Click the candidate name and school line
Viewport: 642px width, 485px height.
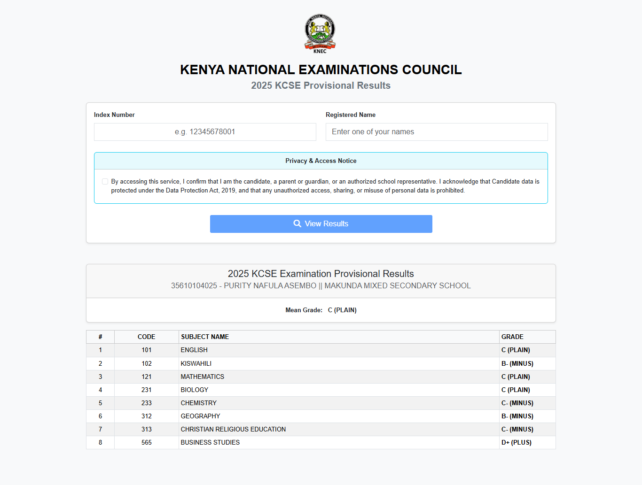[321, 286]
